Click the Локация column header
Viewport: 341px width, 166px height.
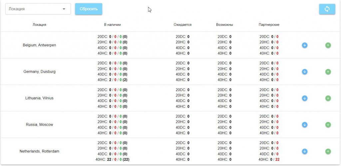point(39,25)
